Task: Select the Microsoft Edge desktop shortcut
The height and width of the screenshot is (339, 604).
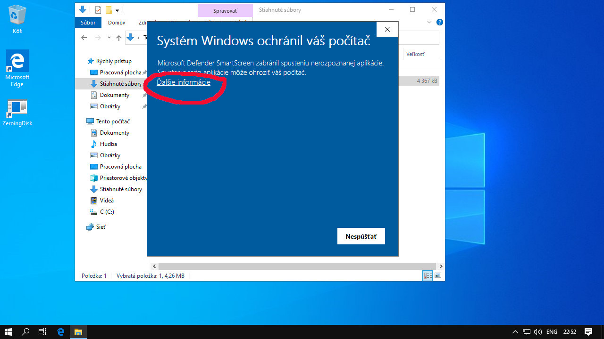Action: [17, 69]
